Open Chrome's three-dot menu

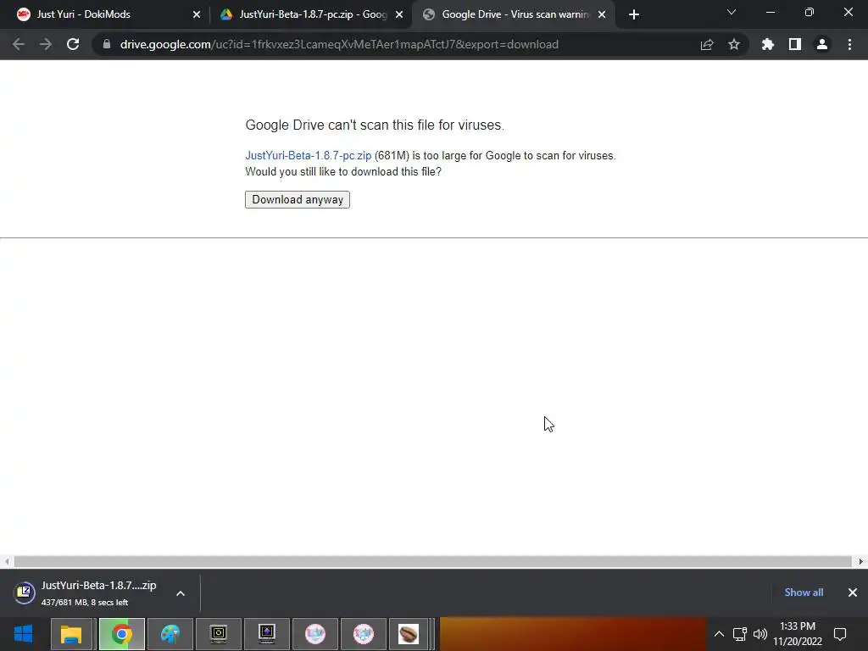pos(849,44)
